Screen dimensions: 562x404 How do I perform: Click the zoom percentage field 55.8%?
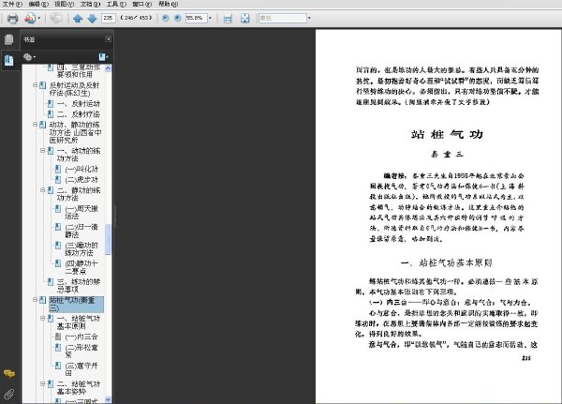pyautogui.click(x=196, y=18)
